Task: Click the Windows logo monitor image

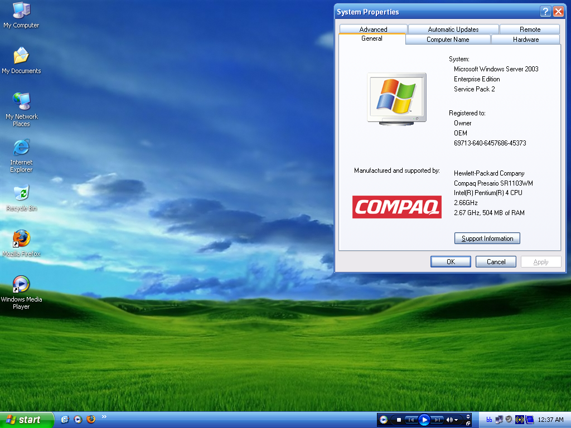Action: click(x=396, y=99)
